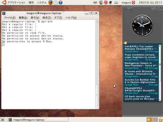Maximize the terminal window

point(92,13)
